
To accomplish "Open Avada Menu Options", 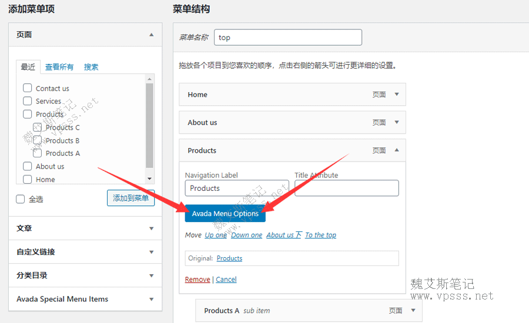I will (225, 214).
